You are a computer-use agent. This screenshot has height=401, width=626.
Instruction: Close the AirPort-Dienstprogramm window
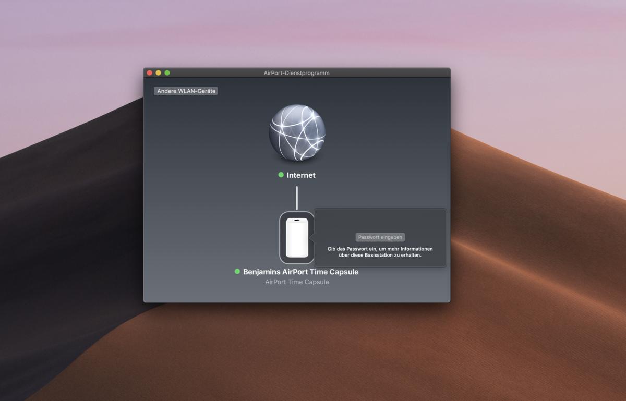click(150, 73)
